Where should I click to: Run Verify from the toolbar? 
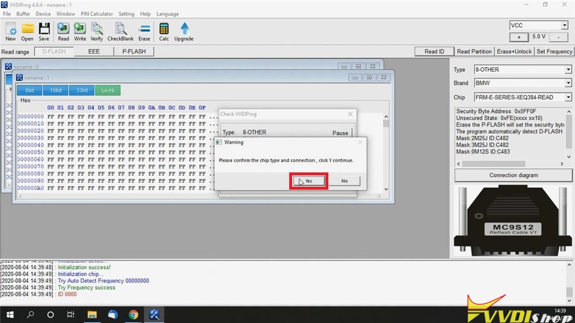(x=97, y=32)
